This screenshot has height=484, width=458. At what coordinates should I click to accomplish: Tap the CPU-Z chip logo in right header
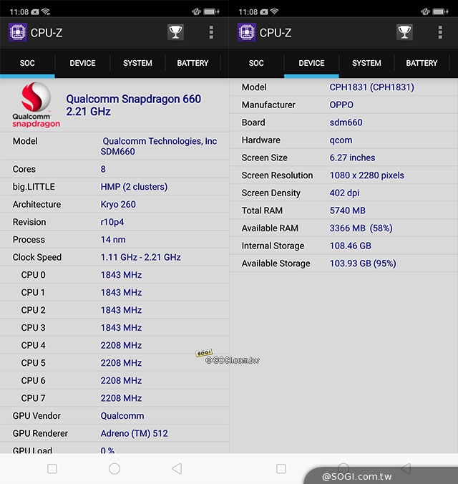(246, 32)
